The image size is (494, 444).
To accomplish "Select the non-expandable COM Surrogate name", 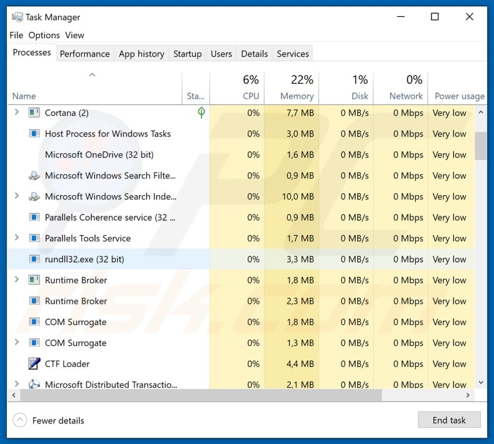I will [76, 322].
